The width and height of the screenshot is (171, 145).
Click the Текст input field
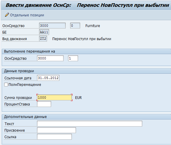(90, 124)
